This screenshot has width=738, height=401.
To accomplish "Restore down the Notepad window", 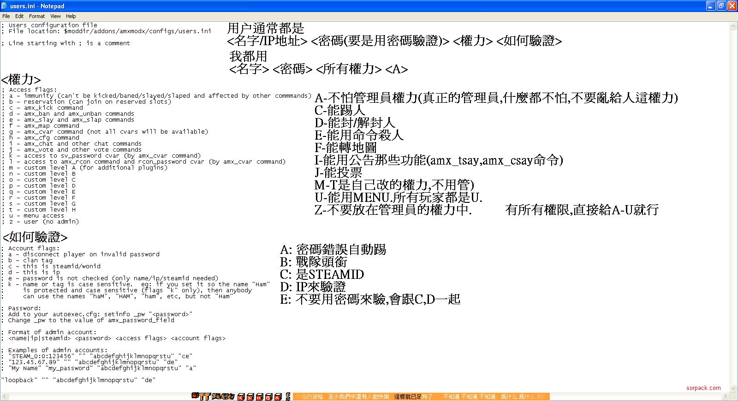I will point(721,6).
